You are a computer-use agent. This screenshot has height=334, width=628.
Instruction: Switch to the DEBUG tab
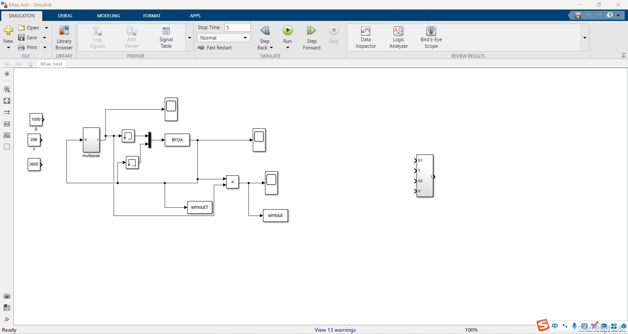[x=65, y=16]
